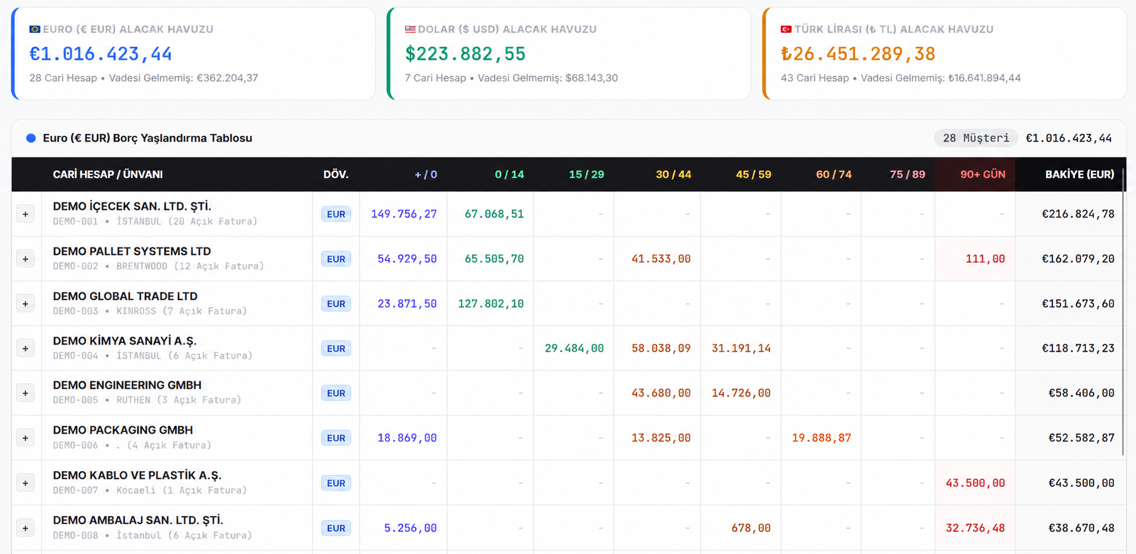The height and width of the screenshot is (554, 1136).
Task: Click the blue dot beside Euro table title
Action: pyautogui.click(x=30, y=138)
